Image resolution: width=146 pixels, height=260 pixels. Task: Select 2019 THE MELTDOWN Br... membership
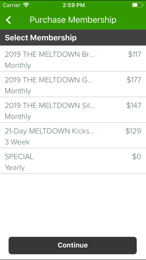pos(73,59)
